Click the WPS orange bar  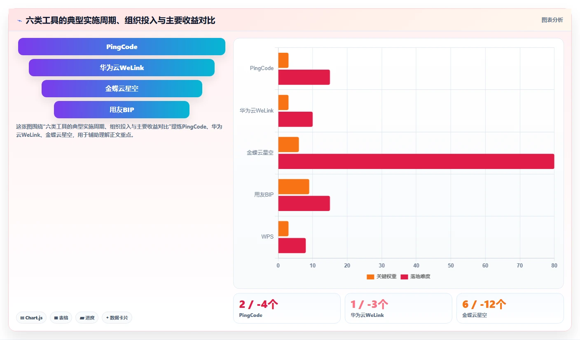(283, 229)
